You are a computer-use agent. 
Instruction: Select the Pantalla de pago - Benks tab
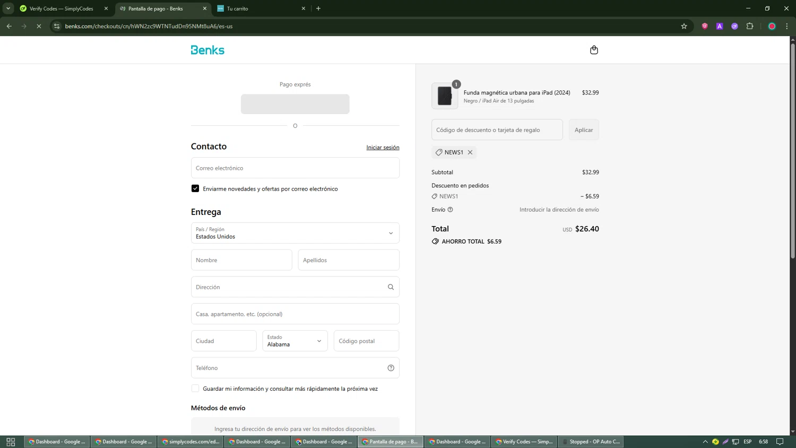(x=162, y=8)
